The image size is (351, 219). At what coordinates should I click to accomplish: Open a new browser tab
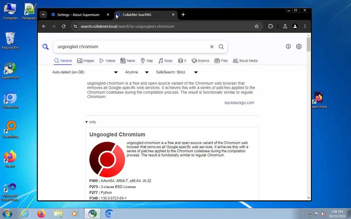pyautogui.click(x=183, y=15)
